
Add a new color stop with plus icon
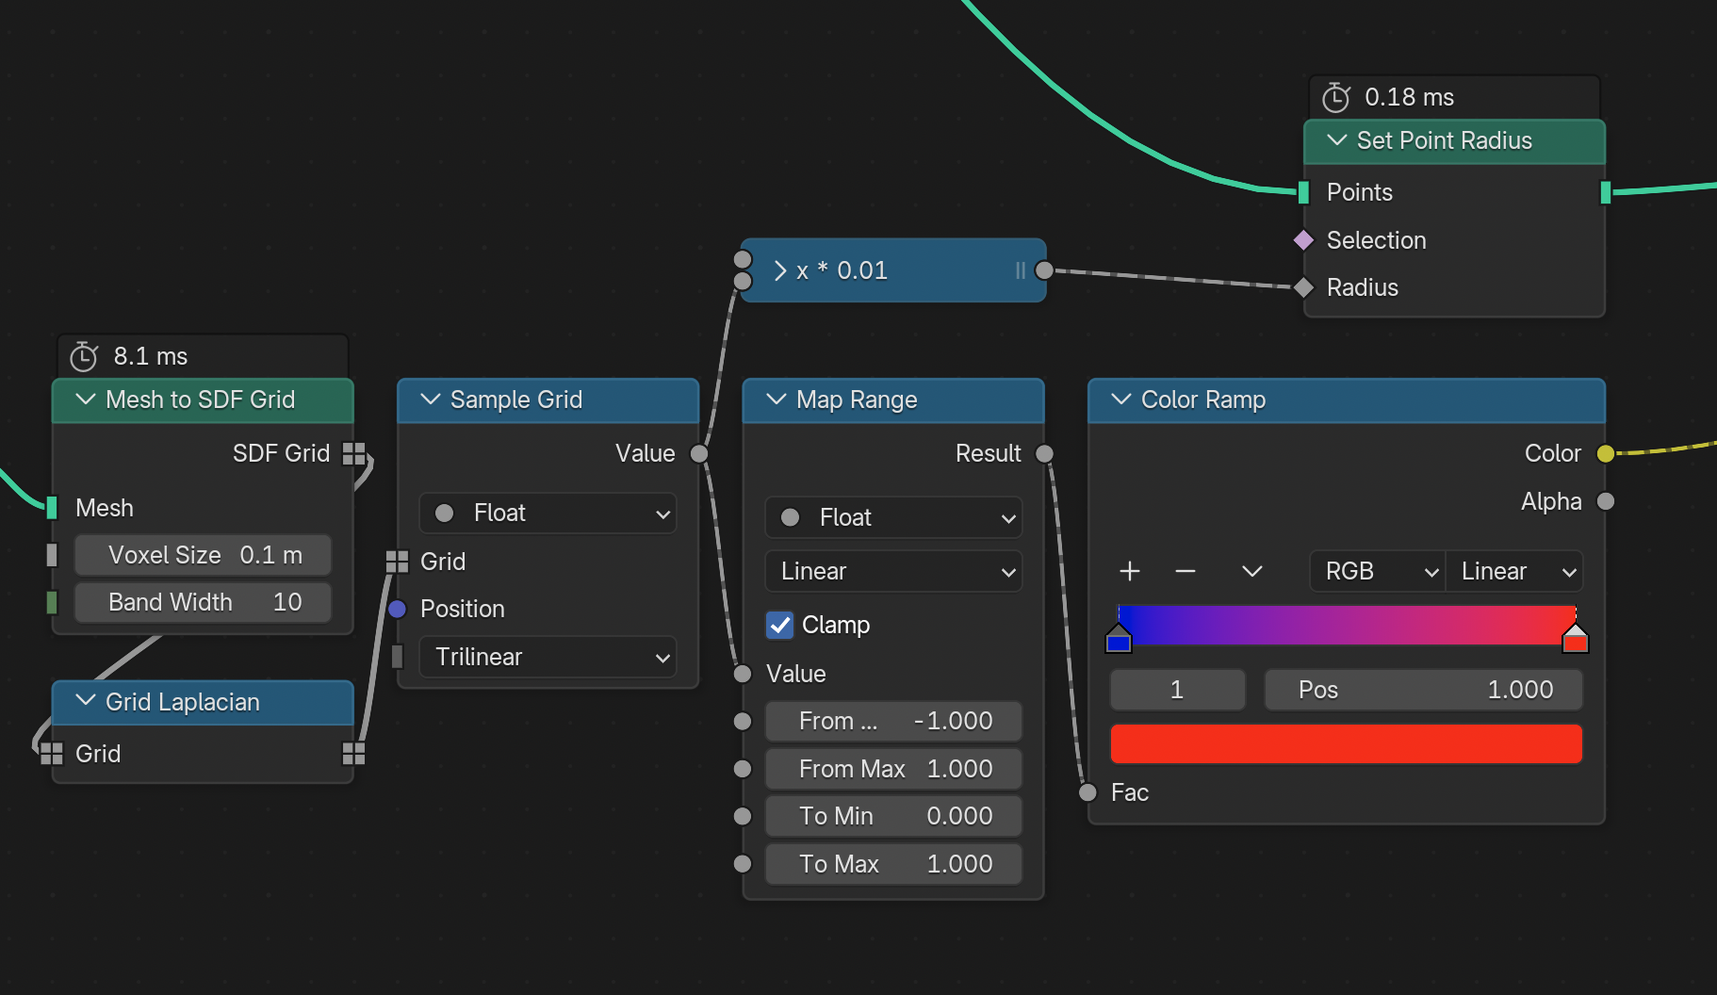click(1130, 571)
